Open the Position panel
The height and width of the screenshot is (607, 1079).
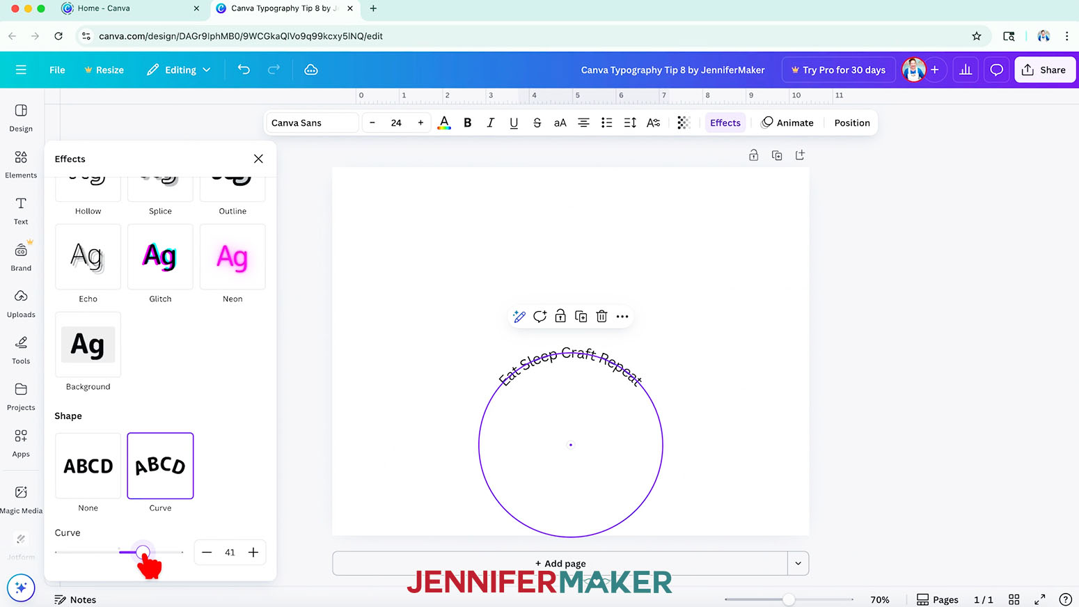tap(852, 123)
